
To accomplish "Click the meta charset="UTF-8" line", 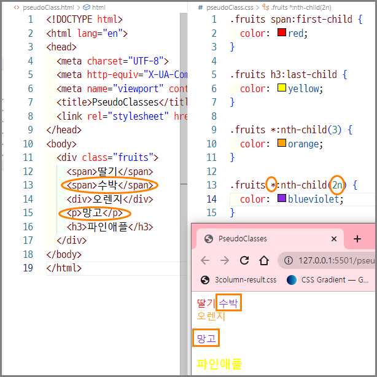I will 112,61.
